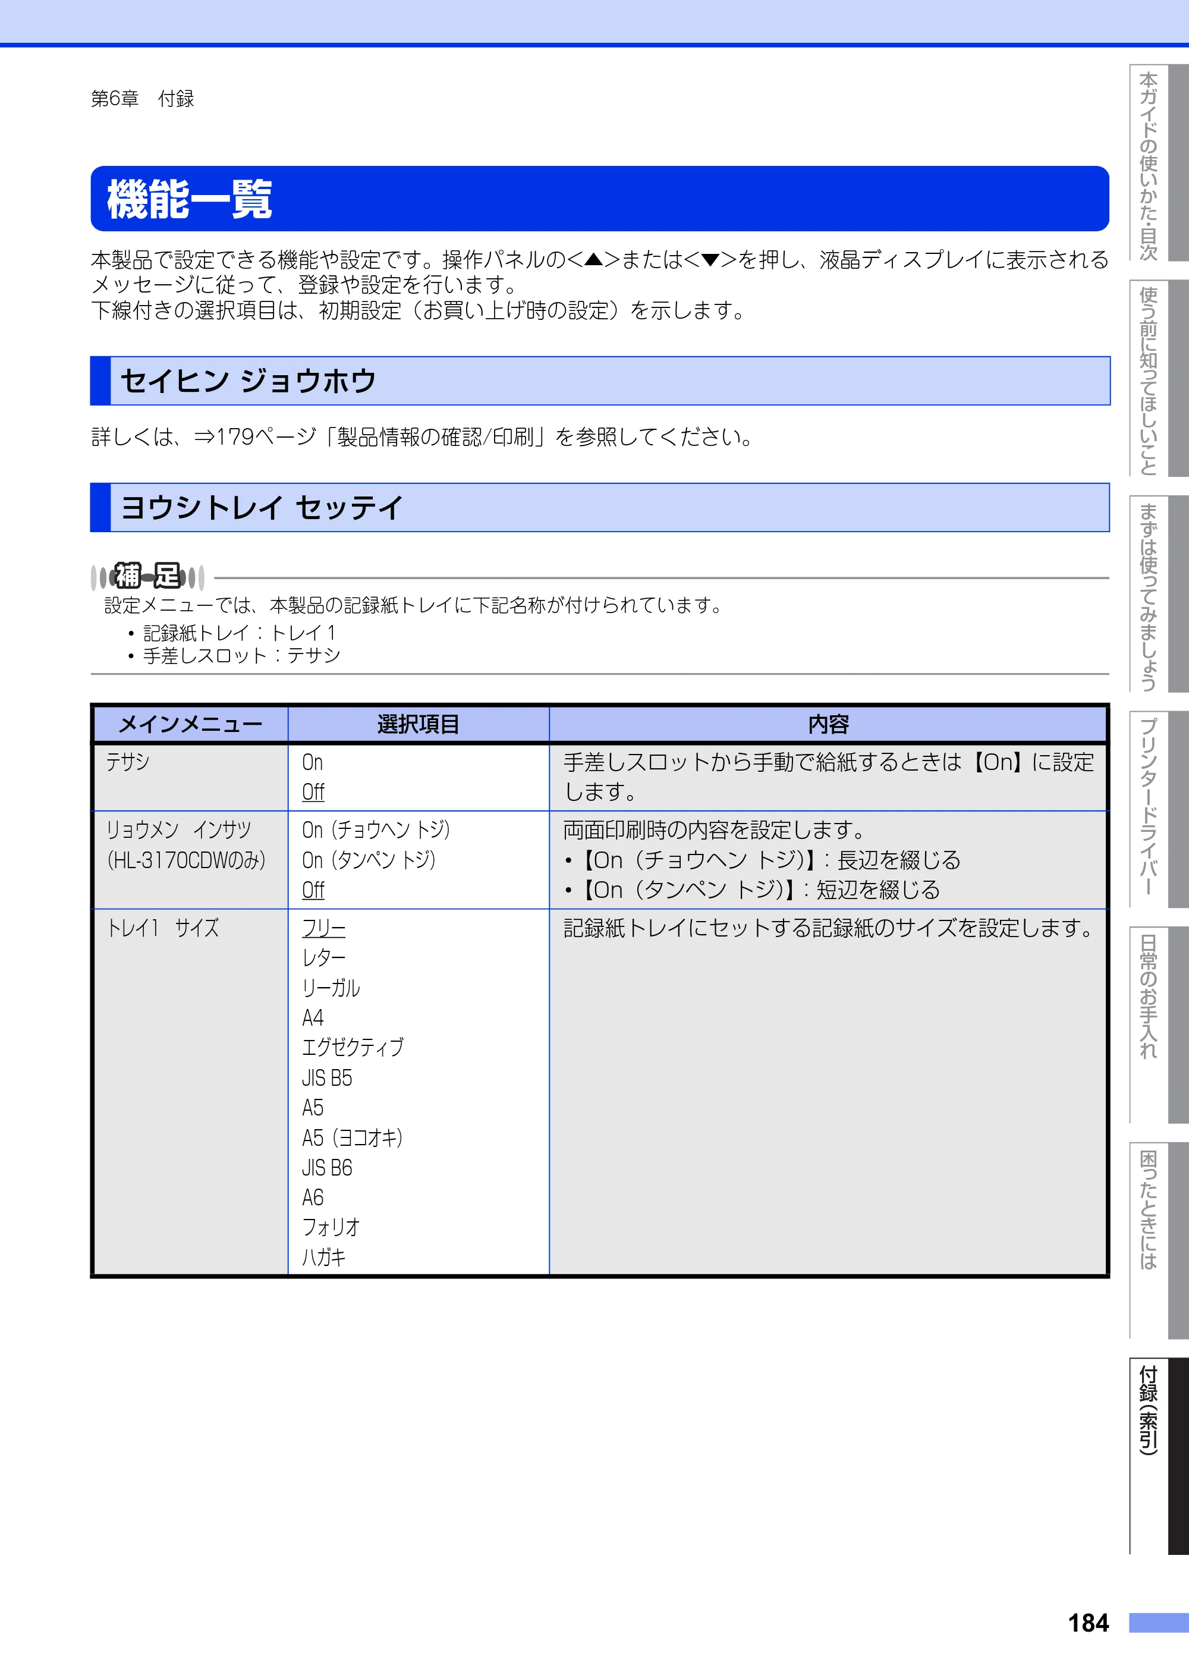
Task: Click the 機能一覧 title banner
Action: 600,199
